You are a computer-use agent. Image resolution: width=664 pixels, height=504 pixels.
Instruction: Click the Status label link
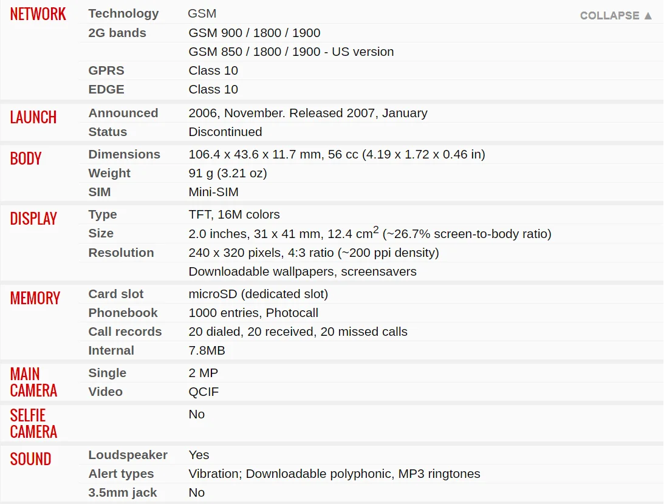tap(108, 132)
